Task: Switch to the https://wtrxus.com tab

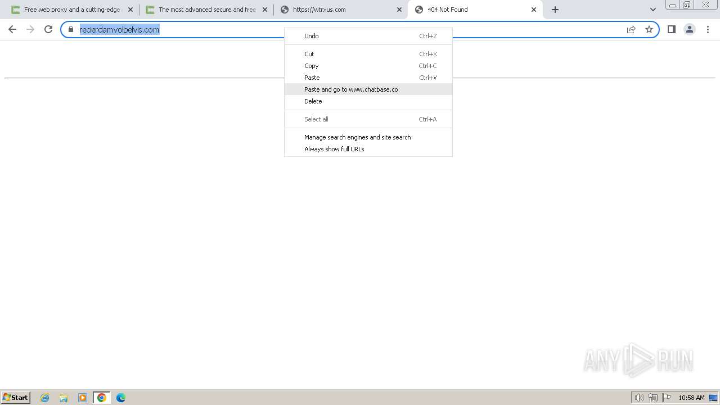Action: click(x=340, y=10)
